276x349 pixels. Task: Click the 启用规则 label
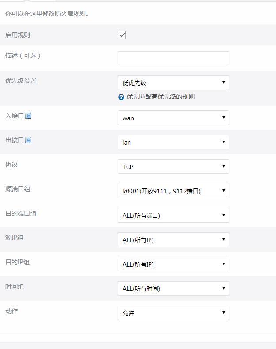[x=18, y=35]
